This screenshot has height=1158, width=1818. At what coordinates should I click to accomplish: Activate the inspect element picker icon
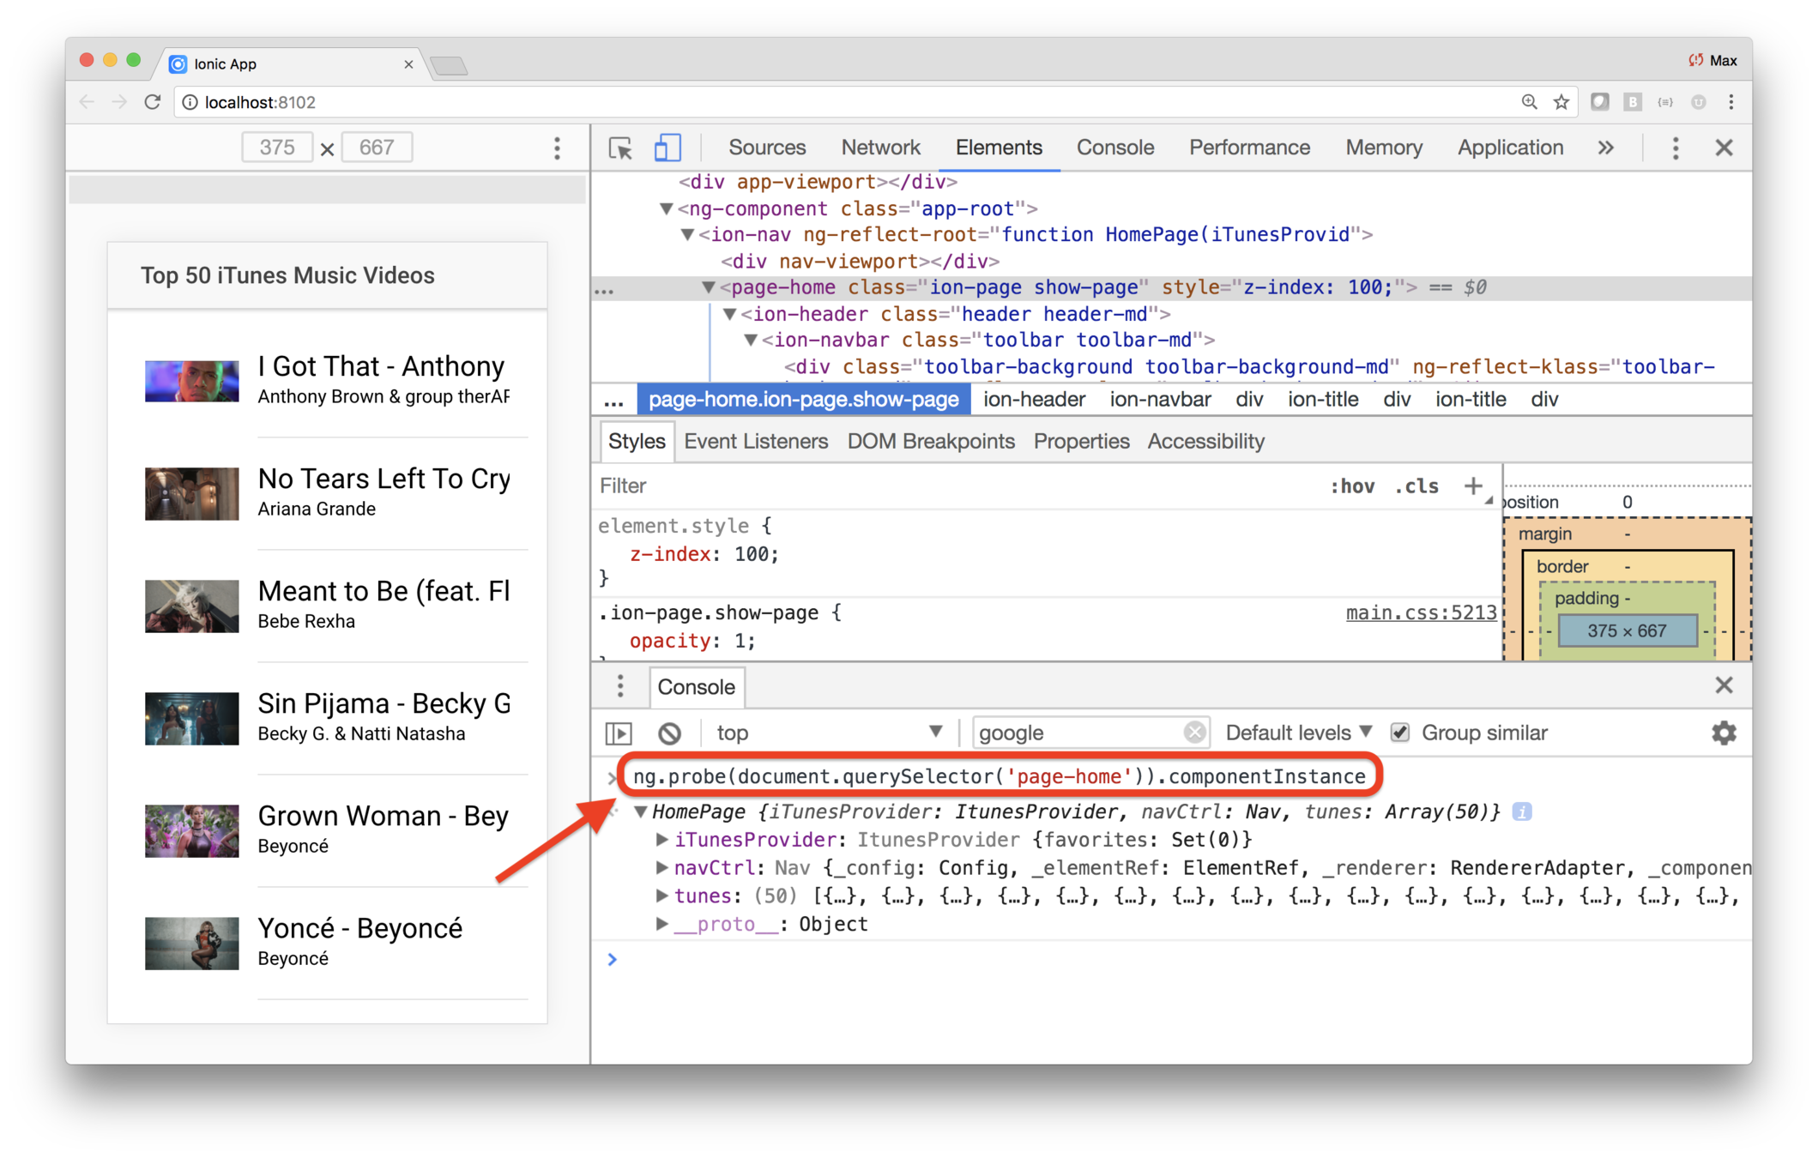[619, 148]
